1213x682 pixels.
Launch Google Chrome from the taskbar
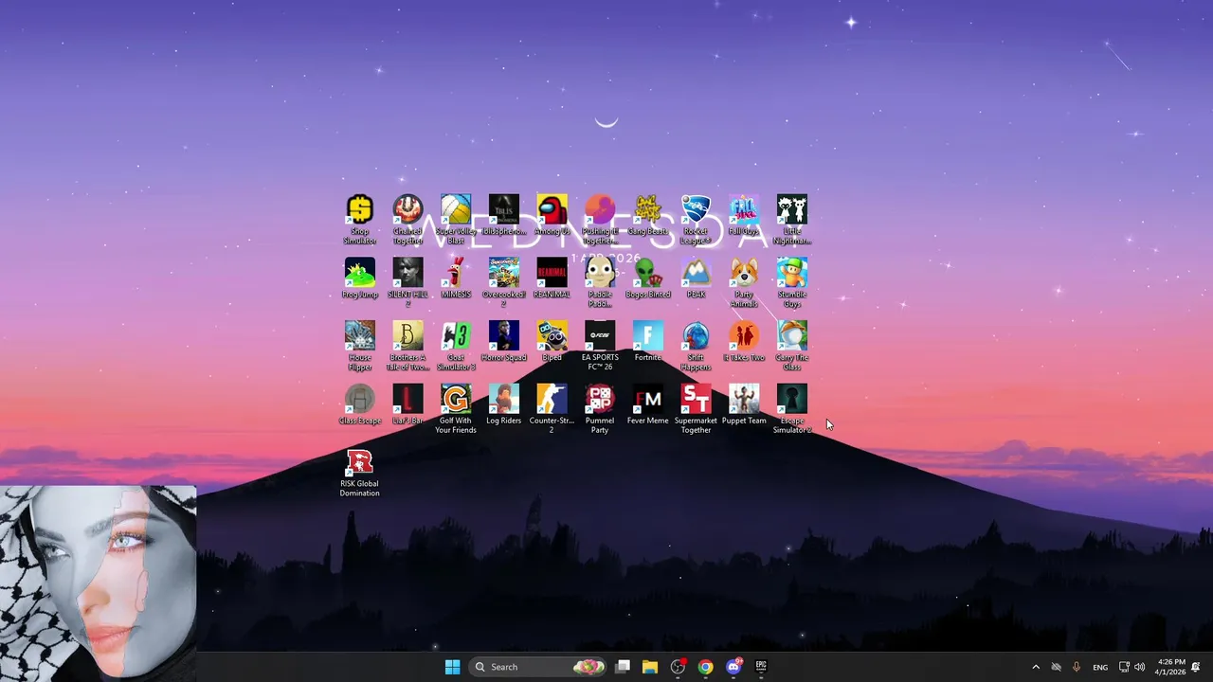706,667
